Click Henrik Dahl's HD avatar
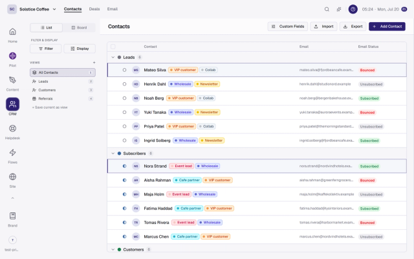 click(136, 84)
